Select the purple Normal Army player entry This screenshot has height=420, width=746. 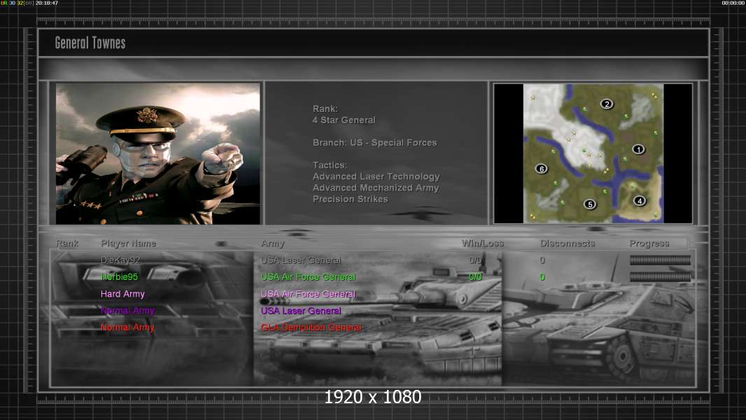point(127,311)
